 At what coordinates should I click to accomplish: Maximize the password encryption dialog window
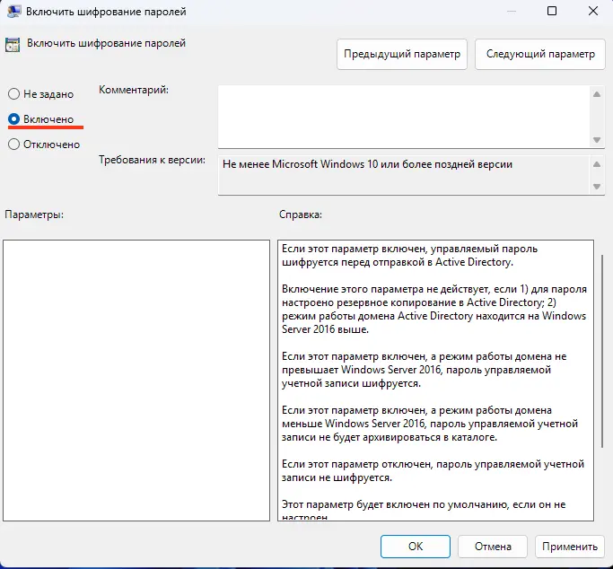click(x=551, y=12)
